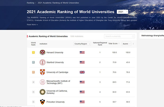Click the Search a university field

point(119,36)
